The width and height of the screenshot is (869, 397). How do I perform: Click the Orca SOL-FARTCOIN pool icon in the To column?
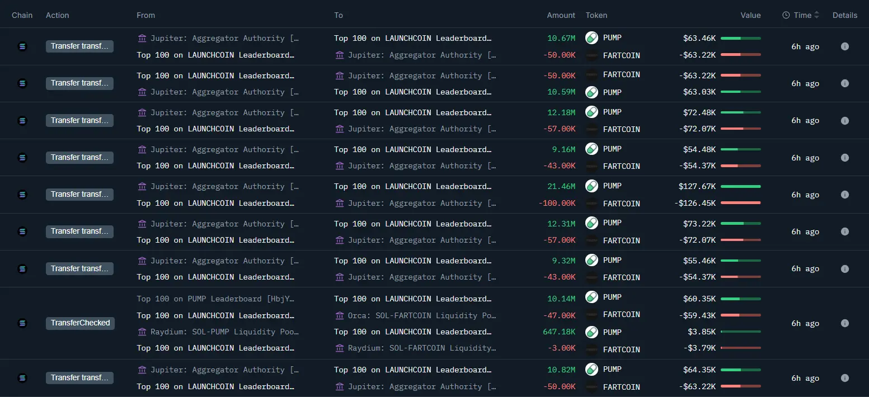coord(340,315)
